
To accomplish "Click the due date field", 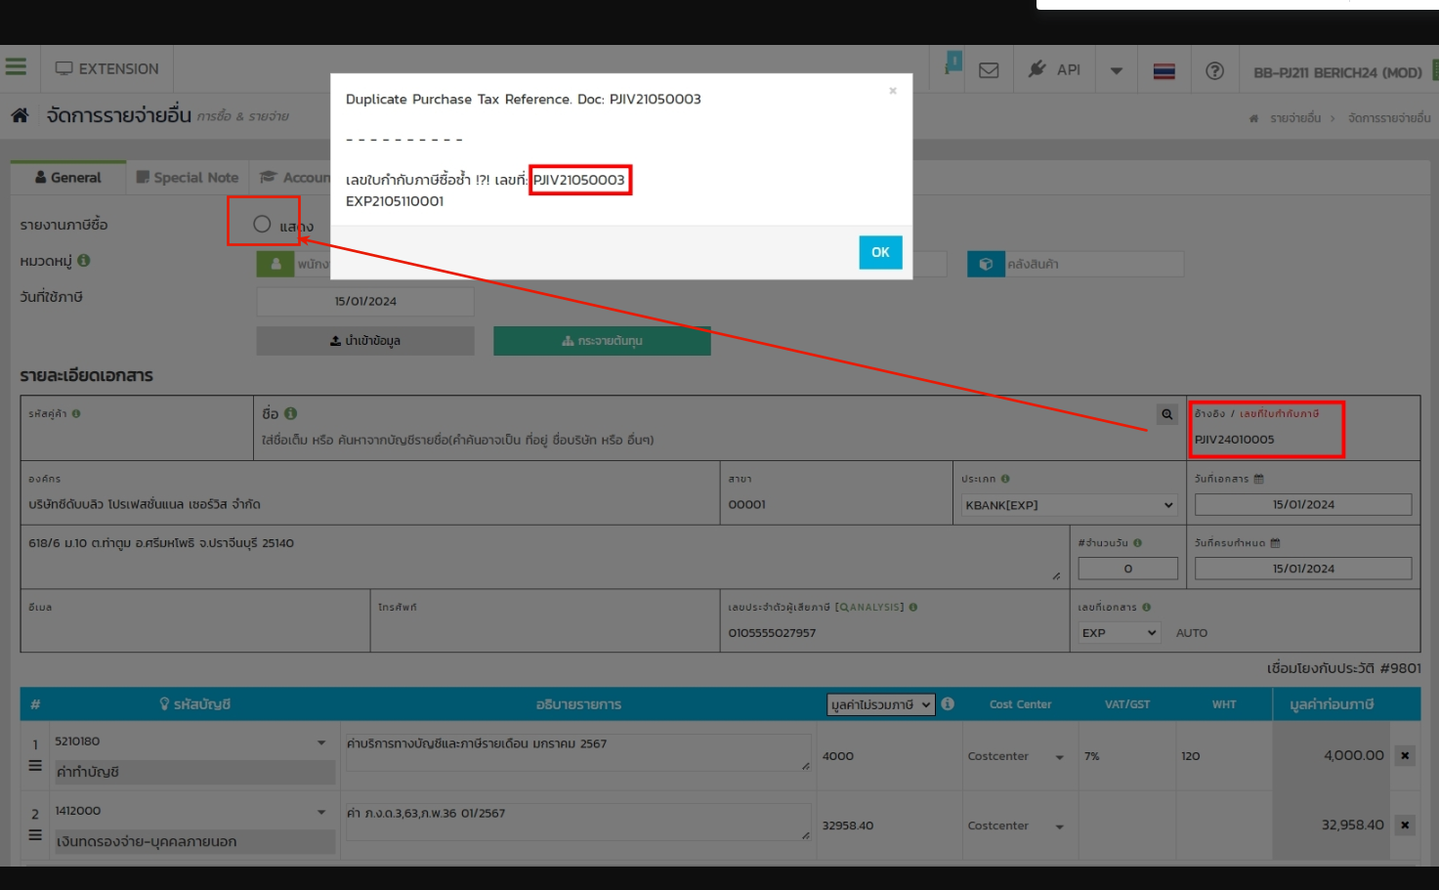I will tap(1303, 569).
